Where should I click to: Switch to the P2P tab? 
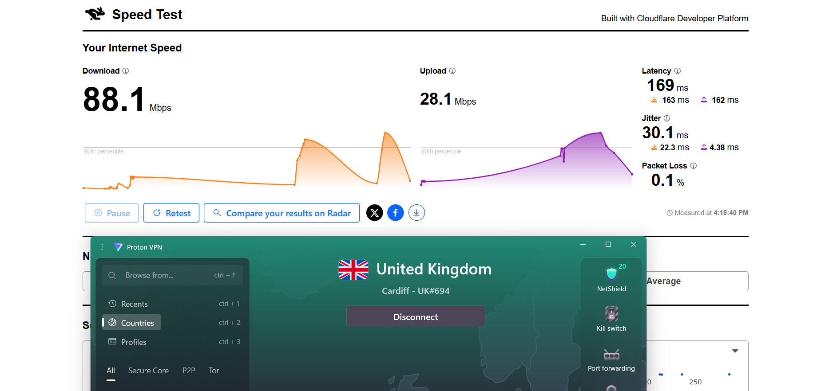coord(189,371)
